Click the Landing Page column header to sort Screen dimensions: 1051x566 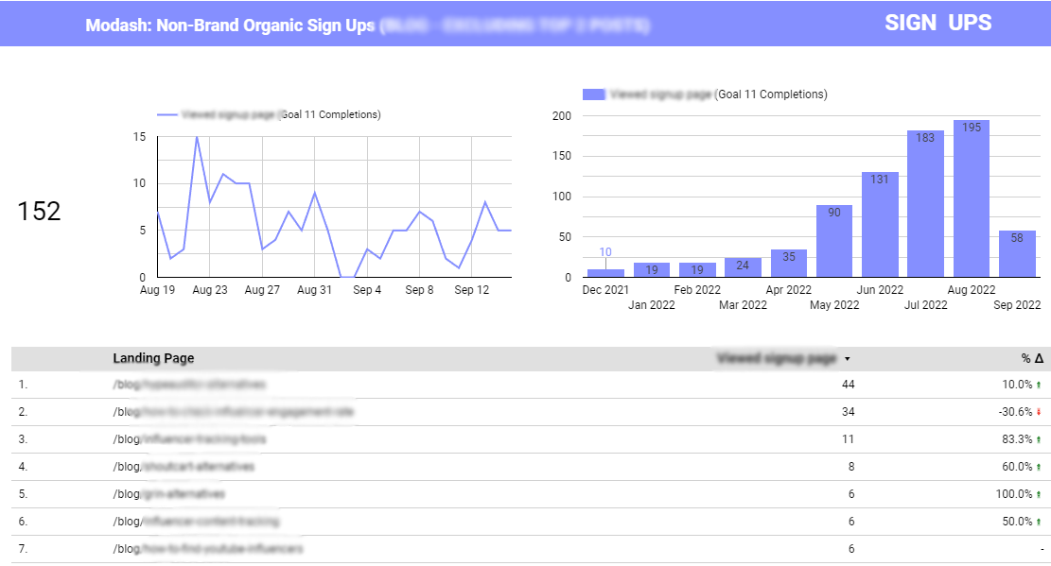153,359
